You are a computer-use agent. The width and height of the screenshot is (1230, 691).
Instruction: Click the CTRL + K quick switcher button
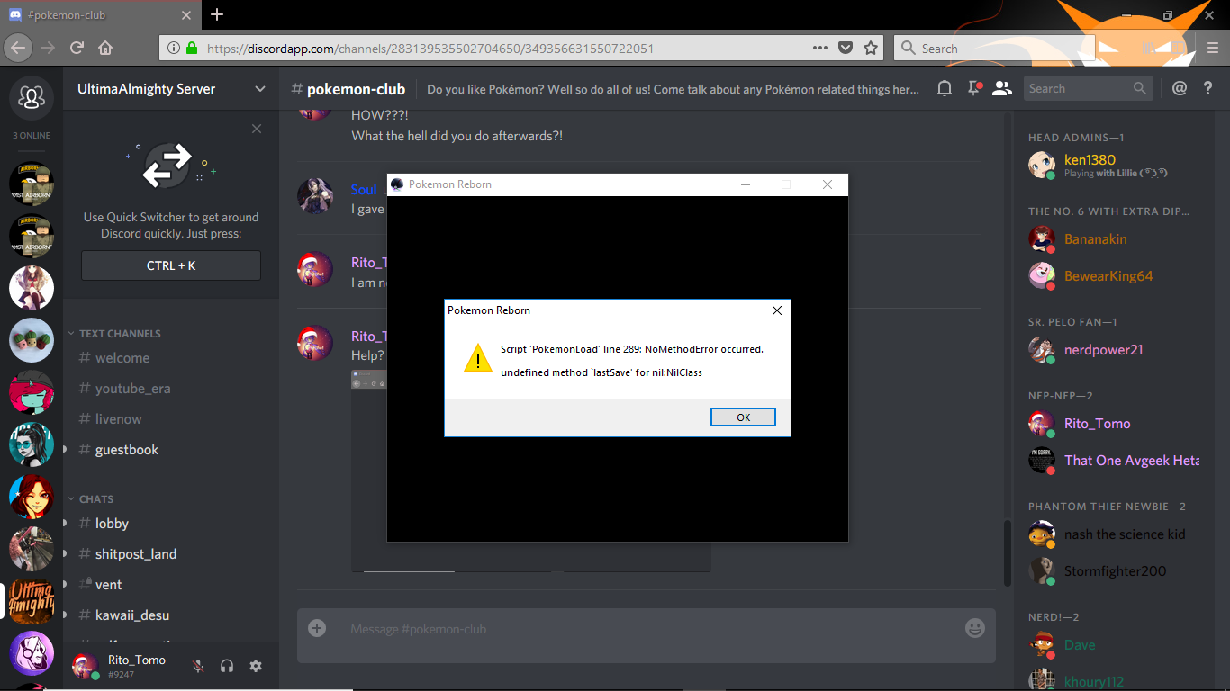pyautogui.click(x=171, y=266)
